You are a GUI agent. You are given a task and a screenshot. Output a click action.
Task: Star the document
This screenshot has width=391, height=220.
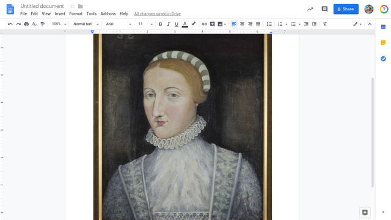(72, 6)
